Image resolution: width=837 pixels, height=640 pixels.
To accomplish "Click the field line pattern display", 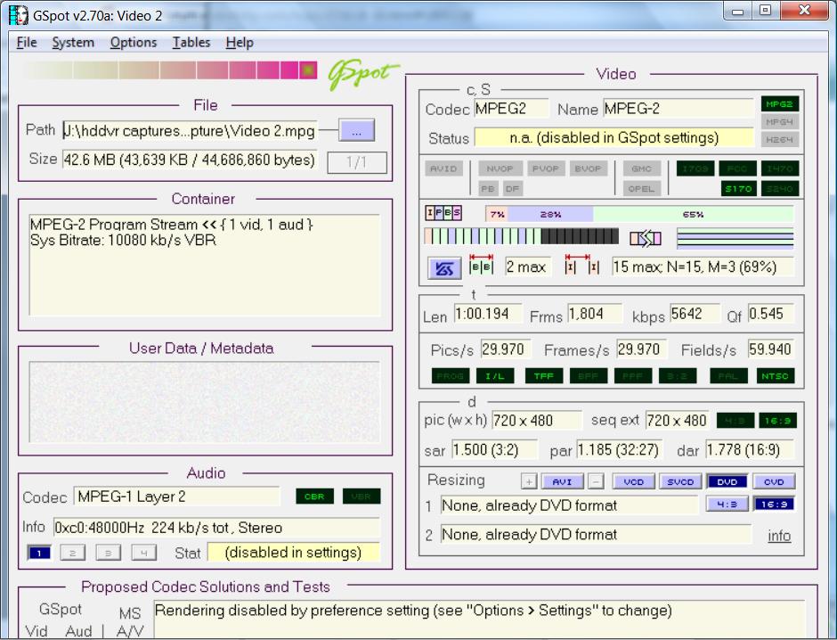I will tap(735, 238).
